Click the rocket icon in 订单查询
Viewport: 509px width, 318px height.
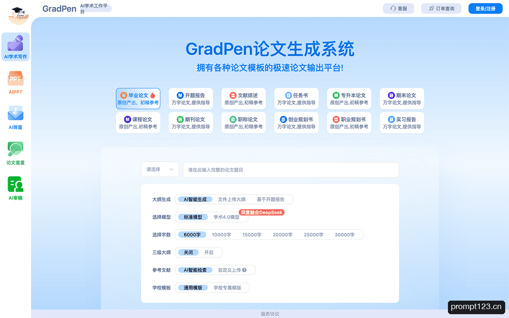(x=431, y=8)
